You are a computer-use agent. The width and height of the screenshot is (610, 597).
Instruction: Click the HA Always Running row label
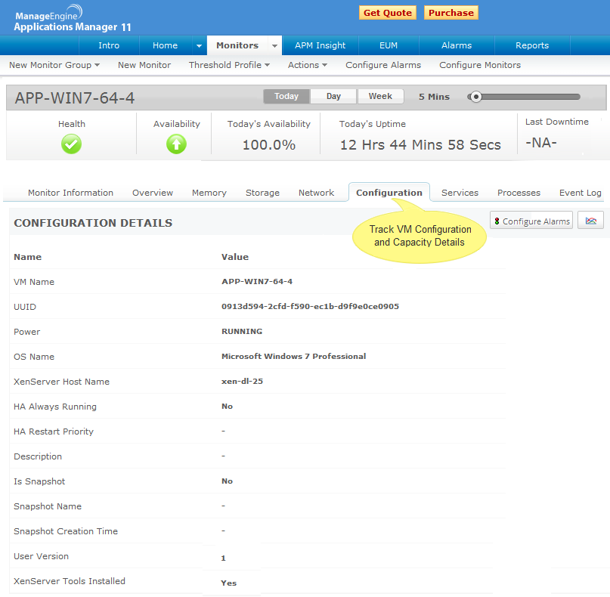(55, 407)
